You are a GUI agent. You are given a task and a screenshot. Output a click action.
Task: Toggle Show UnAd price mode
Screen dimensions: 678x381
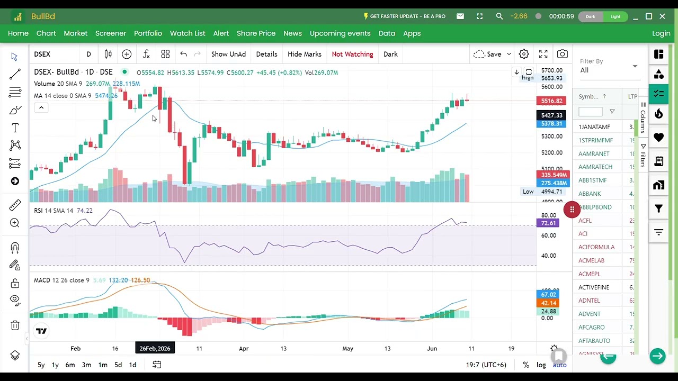228,54
